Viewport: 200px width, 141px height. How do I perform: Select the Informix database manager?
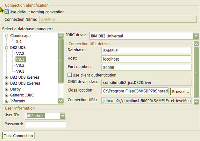click(18, 101)
